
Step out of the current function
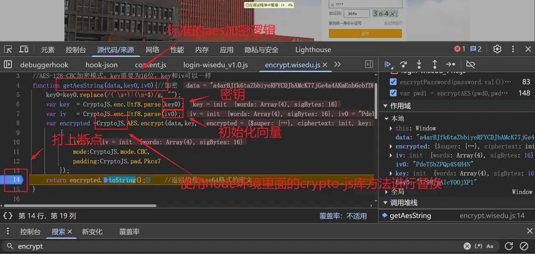point(435,64)
